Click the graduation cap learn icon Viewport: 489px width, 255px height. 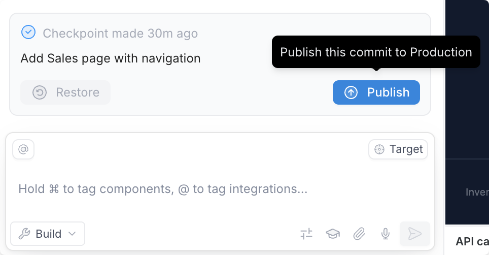(x=333, y=234)
